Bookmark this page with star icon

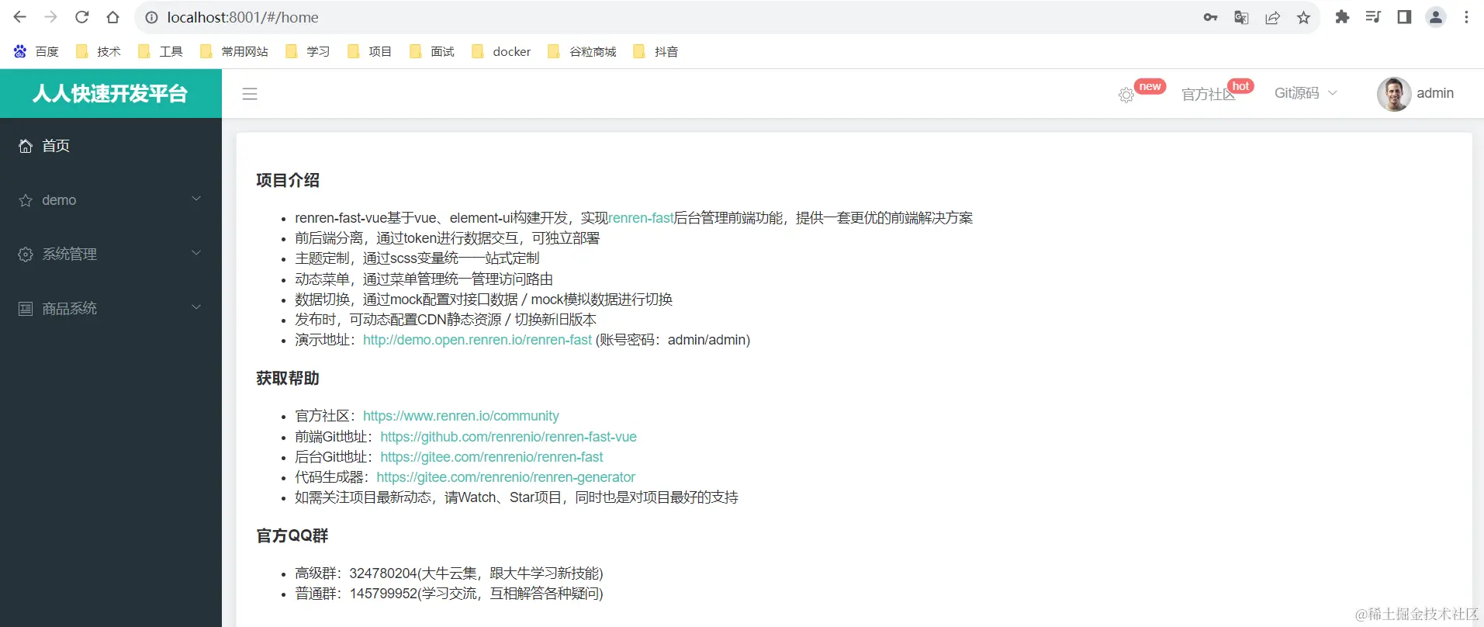coord(1303,17)
